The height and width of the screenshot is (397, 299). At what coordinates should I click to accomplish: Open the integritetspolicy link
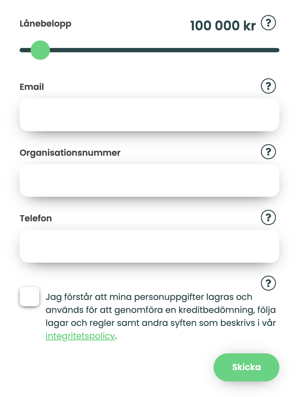(80, 336)
